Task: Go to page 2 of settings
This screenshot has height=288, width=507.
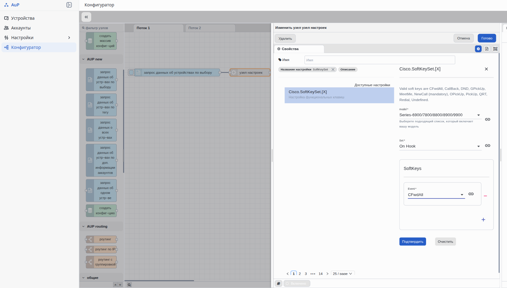Action: (300, 274)
